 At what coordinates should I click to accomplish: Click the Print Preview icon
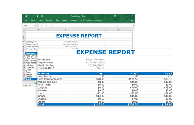click(x=42, y=16)
